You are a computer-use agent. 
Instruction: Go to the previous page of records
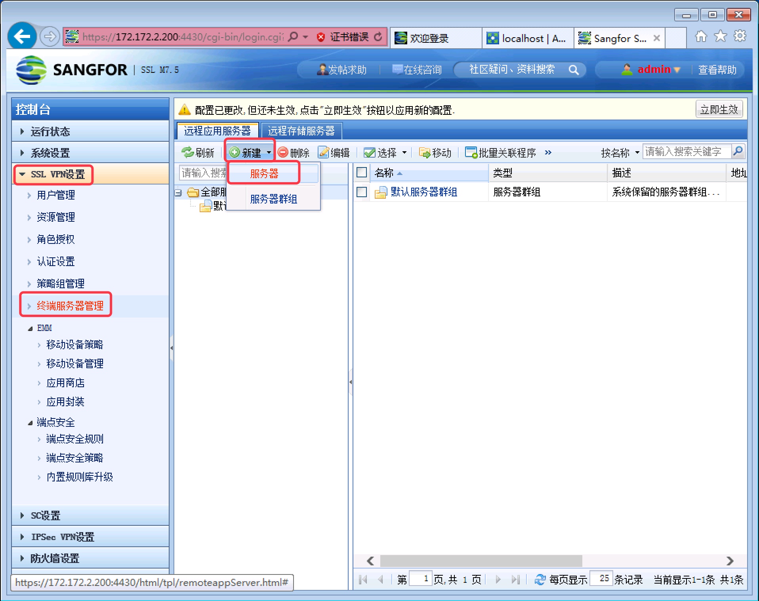[x=381, y=580]
